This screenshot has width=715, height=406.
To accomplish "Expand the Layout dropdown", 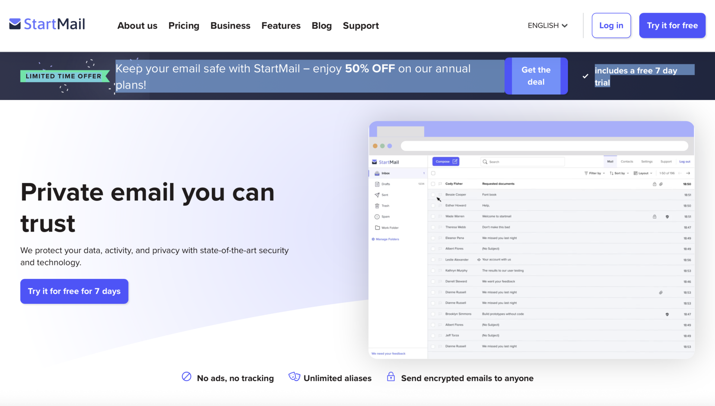I will [x=643, y=173].
